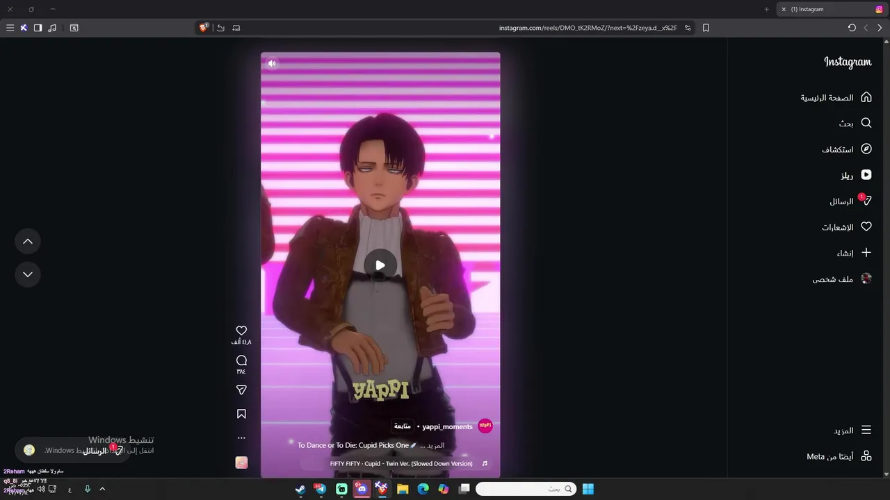This screenshot has height=500, width=890.
Task: Open browser music player icon
Action: tap(52, 28)
